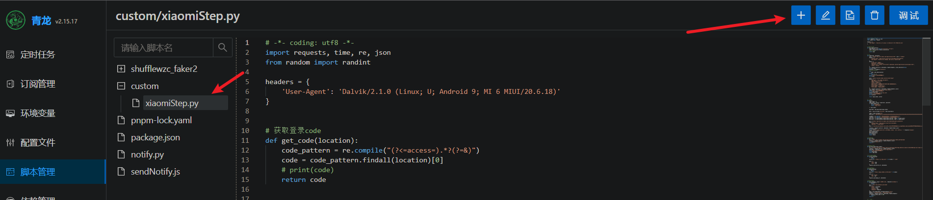Click the config file (配置文件) sliders icon
This screenshot has height=200, width=933.
click(x=10, y=143)
